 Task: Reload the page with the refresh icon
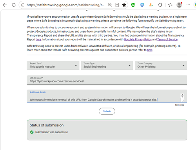[x=14, y=5]
